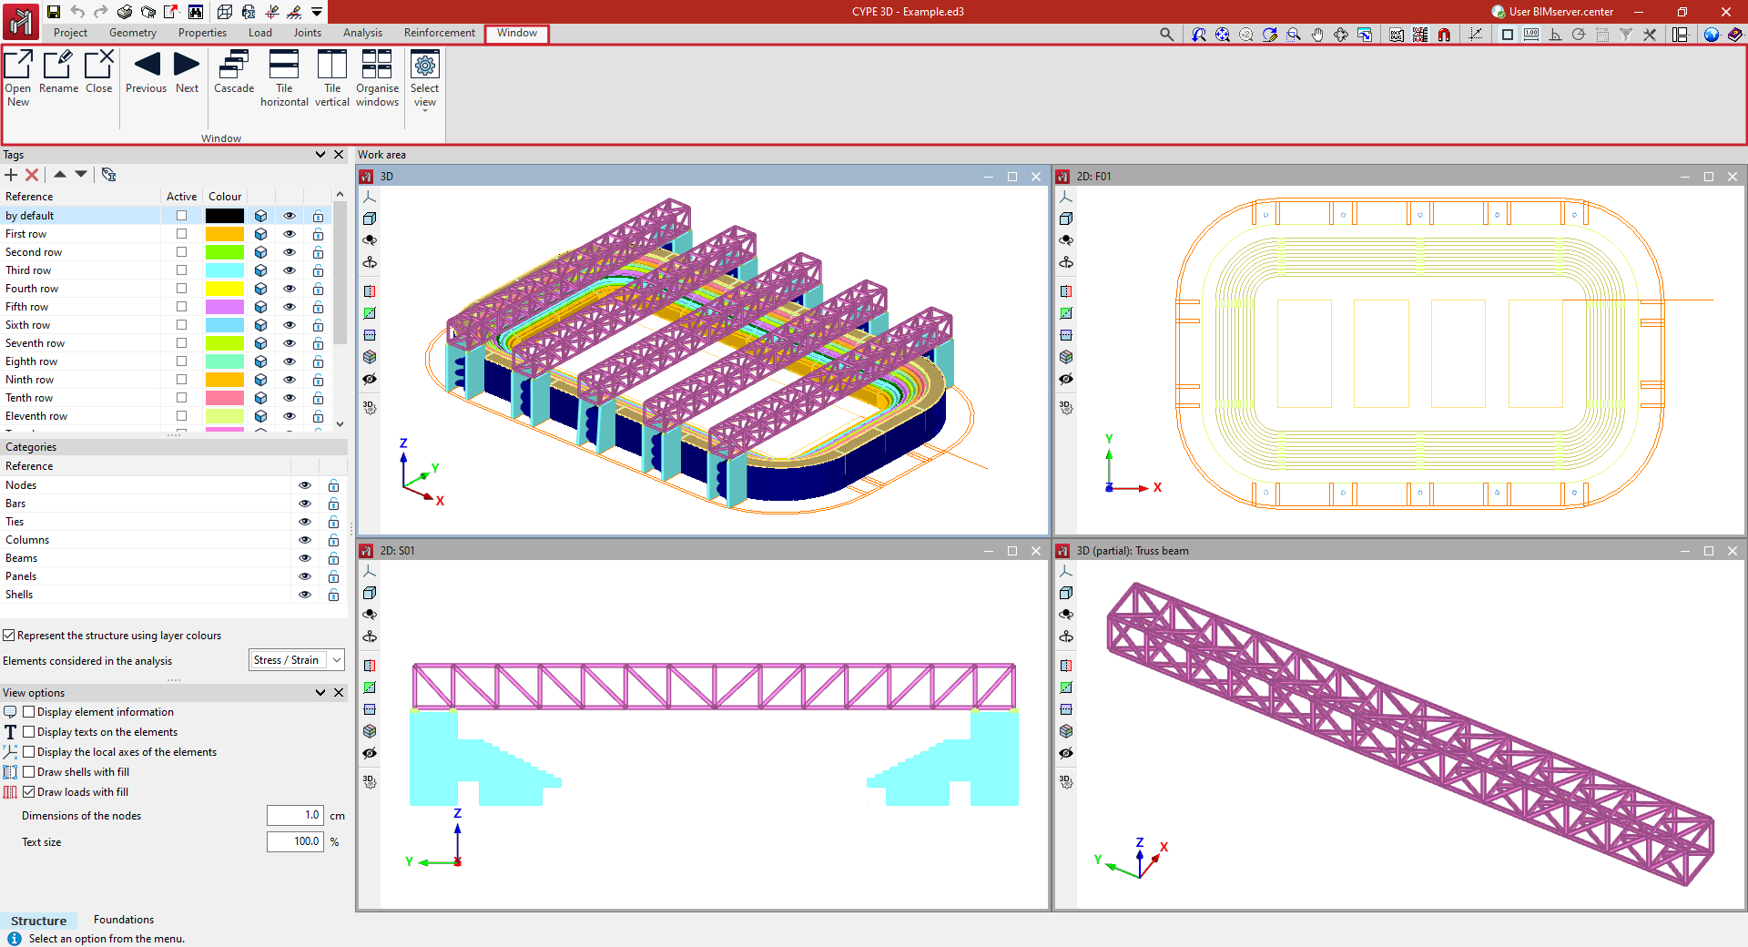Hide the Third row tag eye icon

[x=290, y=270]
